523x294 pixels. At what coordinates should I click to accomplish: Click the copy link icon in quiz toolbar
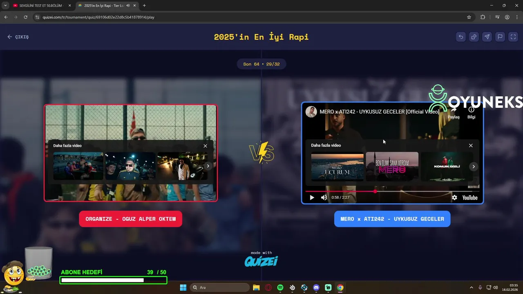[x=474, y=37]
